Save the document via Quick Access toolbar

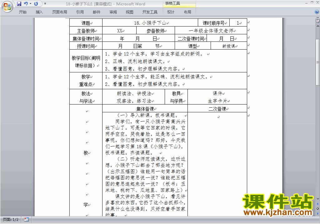(x=19, y=4)
